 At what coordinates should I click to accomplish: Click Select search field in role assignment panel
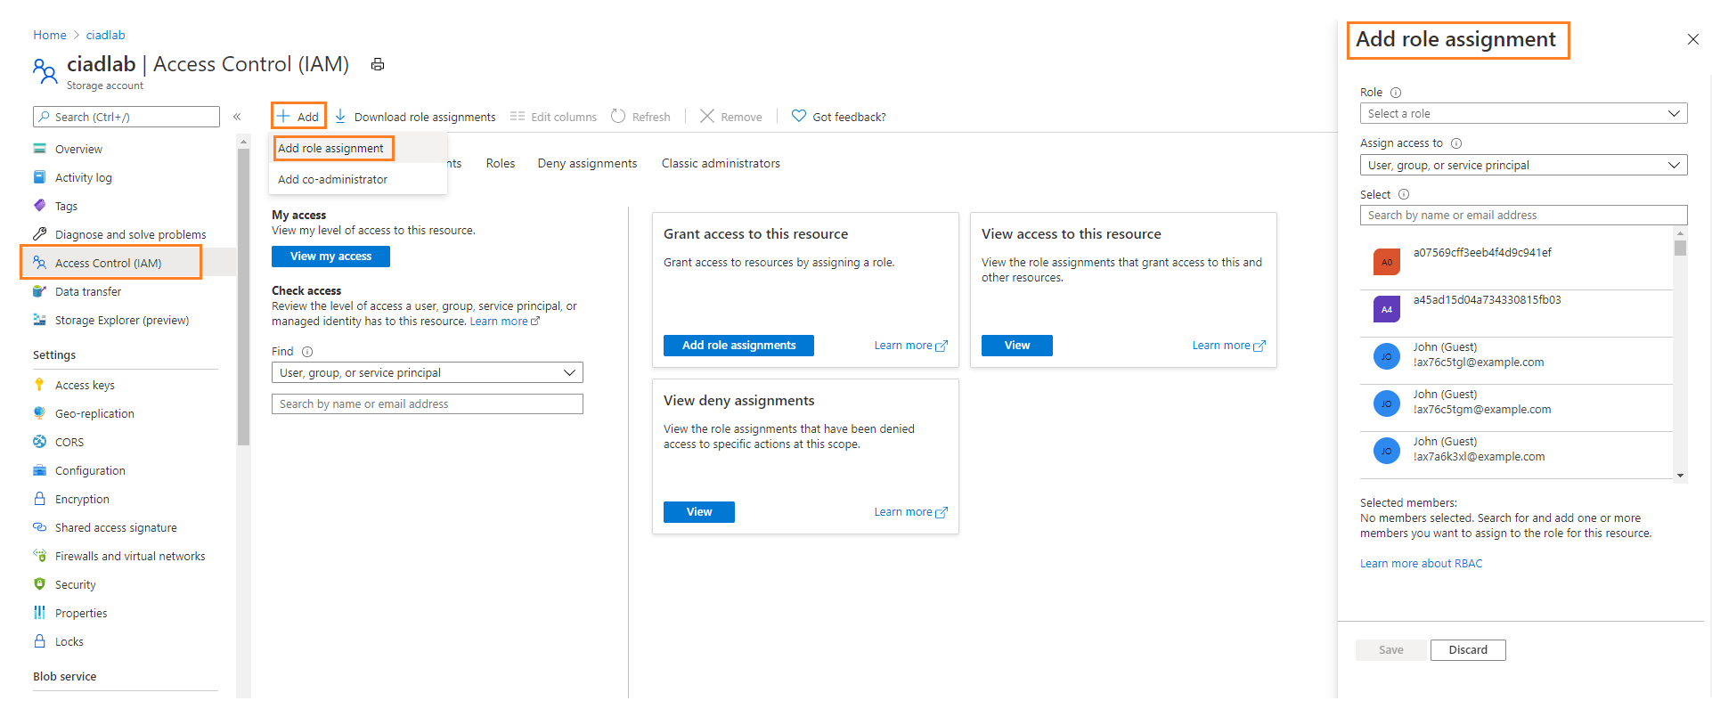coord(1523,216)
